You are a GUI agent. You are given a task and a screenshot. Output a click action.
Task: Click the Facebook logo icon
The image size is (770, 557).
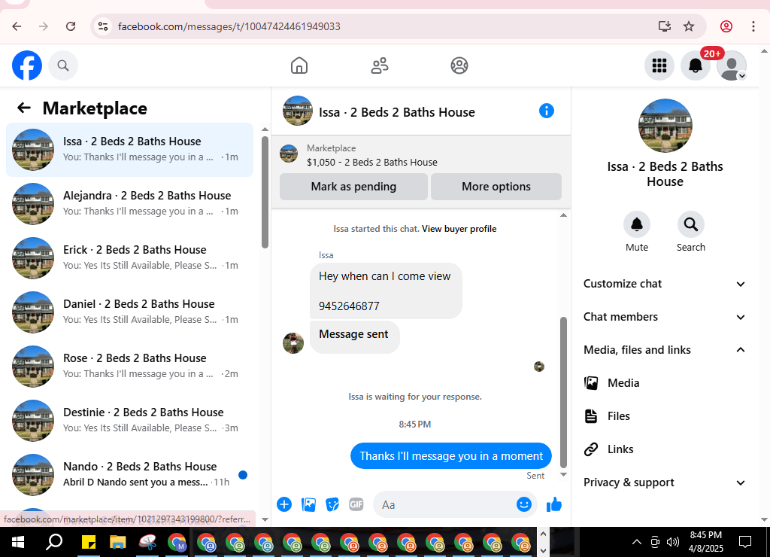click(x=27, y=65)
